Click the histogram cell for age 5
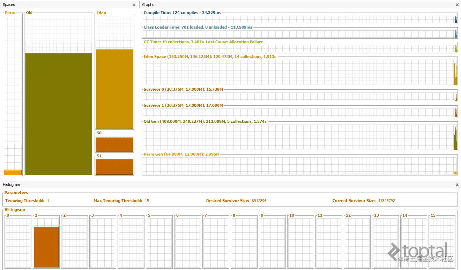The image size is (461, 270). [159, 243]
